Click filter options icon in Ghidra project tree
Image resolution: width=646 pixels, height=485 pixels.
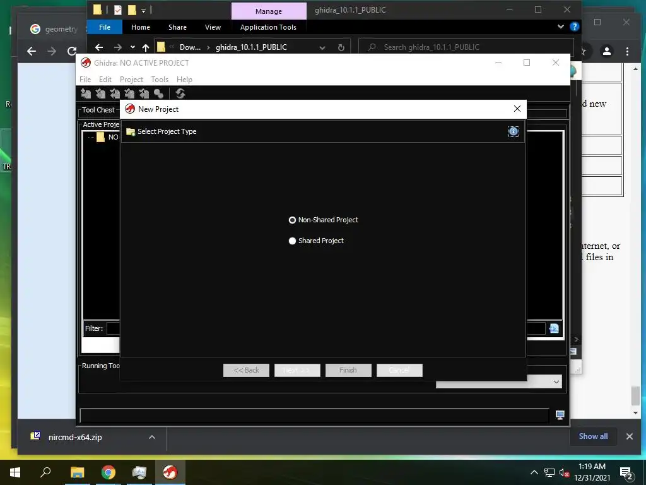[554, 328]
